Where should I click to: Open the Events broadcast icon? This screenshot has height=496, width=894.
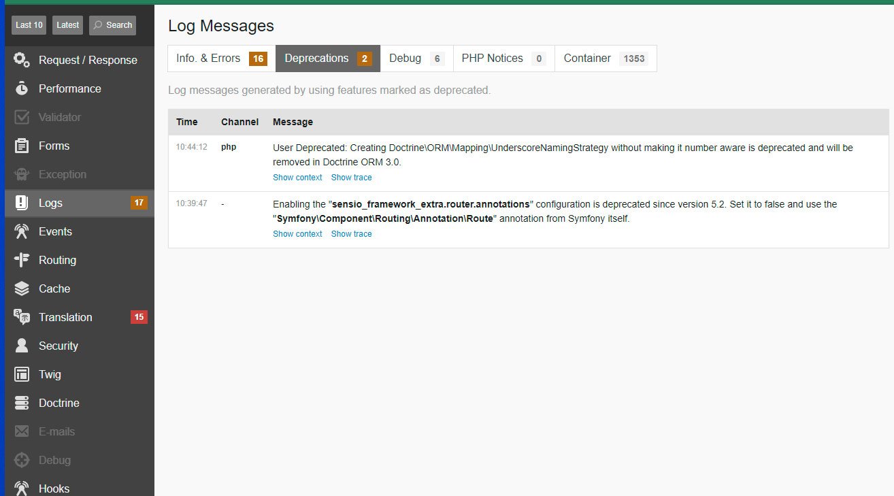(22, 231)
